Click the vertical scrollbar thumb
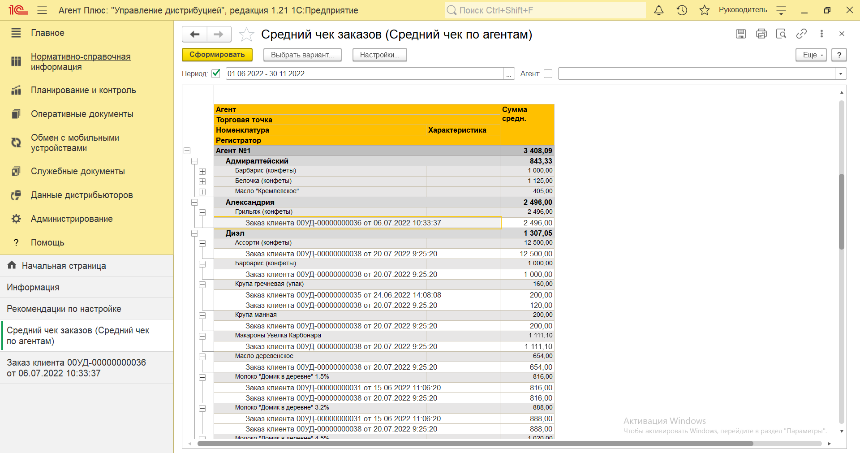 841,211
